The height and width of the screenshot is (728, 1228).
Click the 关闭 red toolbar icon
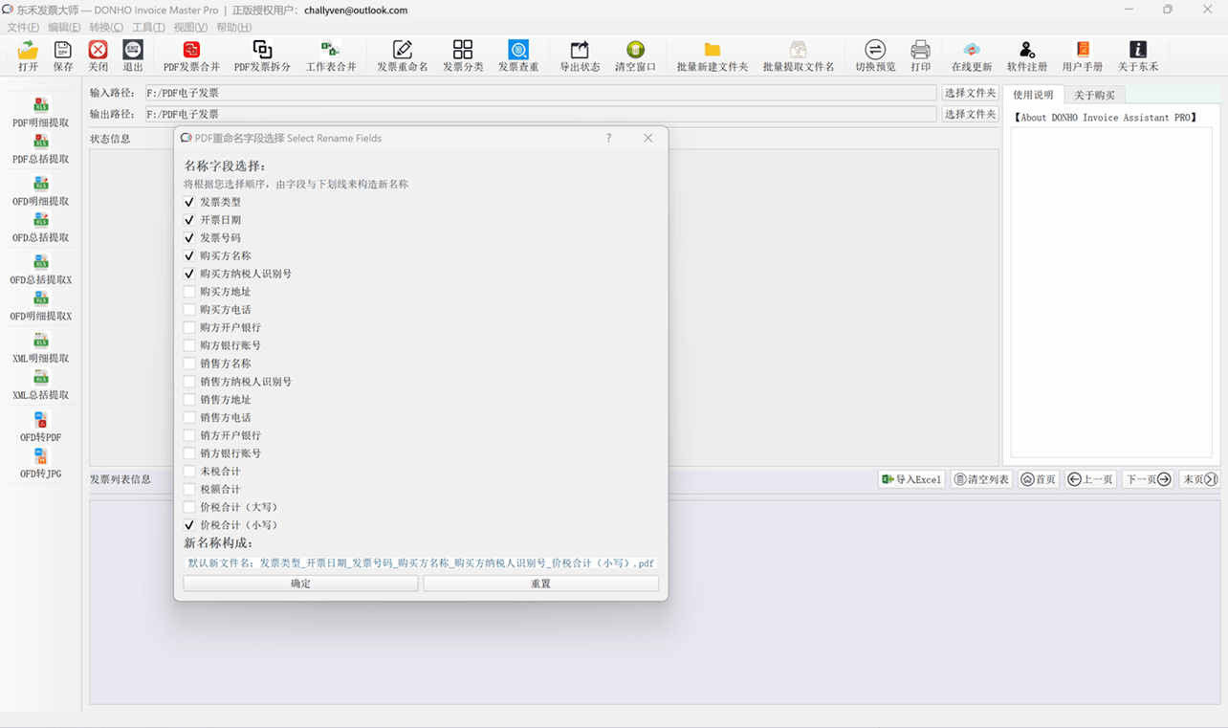pos(98,56)
